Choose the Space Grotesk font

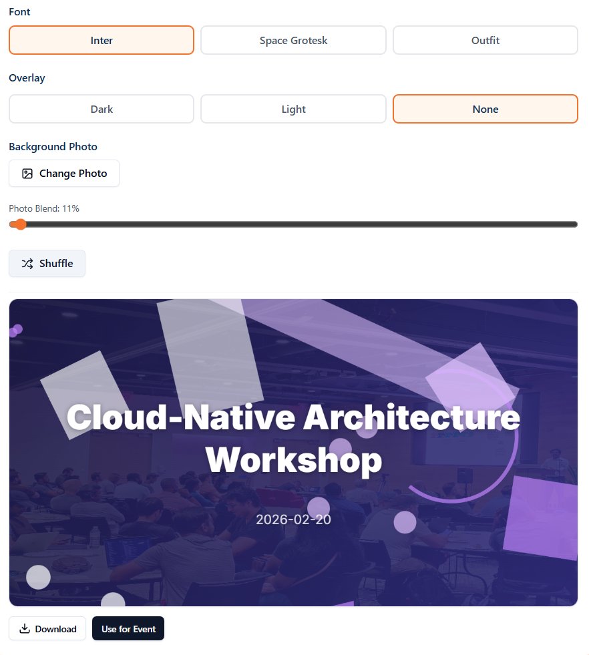(x=293, y=40)
